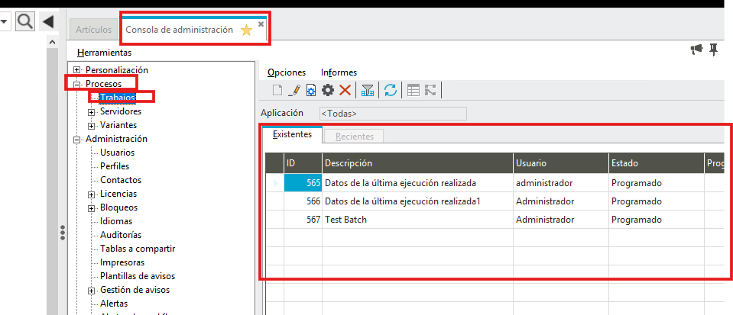Toggle the favorite star on Consola tab
The height and width of the screenshot is (315, 733).
[x=246, y=31]
